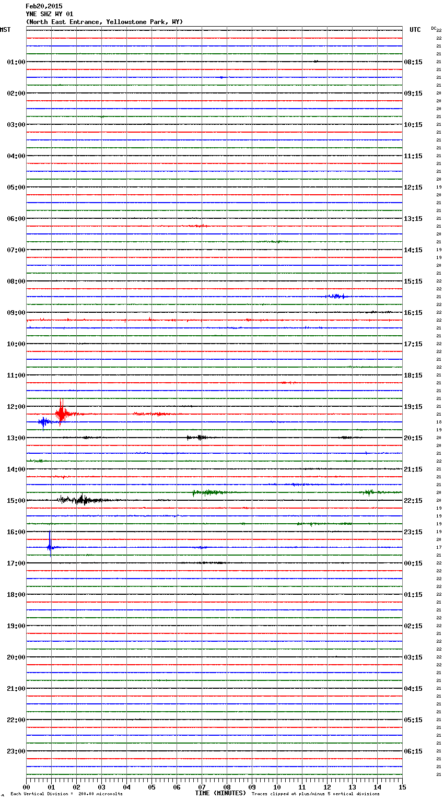The image size is (444, 801).
Task: Select the 03:15 UTC time label
Action: 413,657
